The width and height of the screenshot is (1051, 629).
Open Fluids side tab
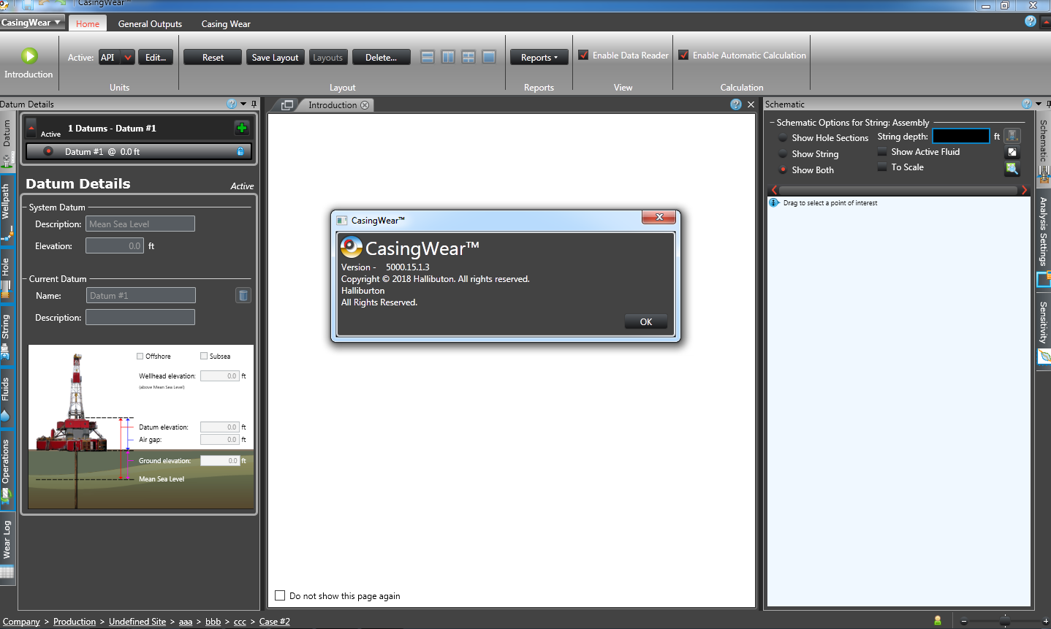[x=7, y=398]
